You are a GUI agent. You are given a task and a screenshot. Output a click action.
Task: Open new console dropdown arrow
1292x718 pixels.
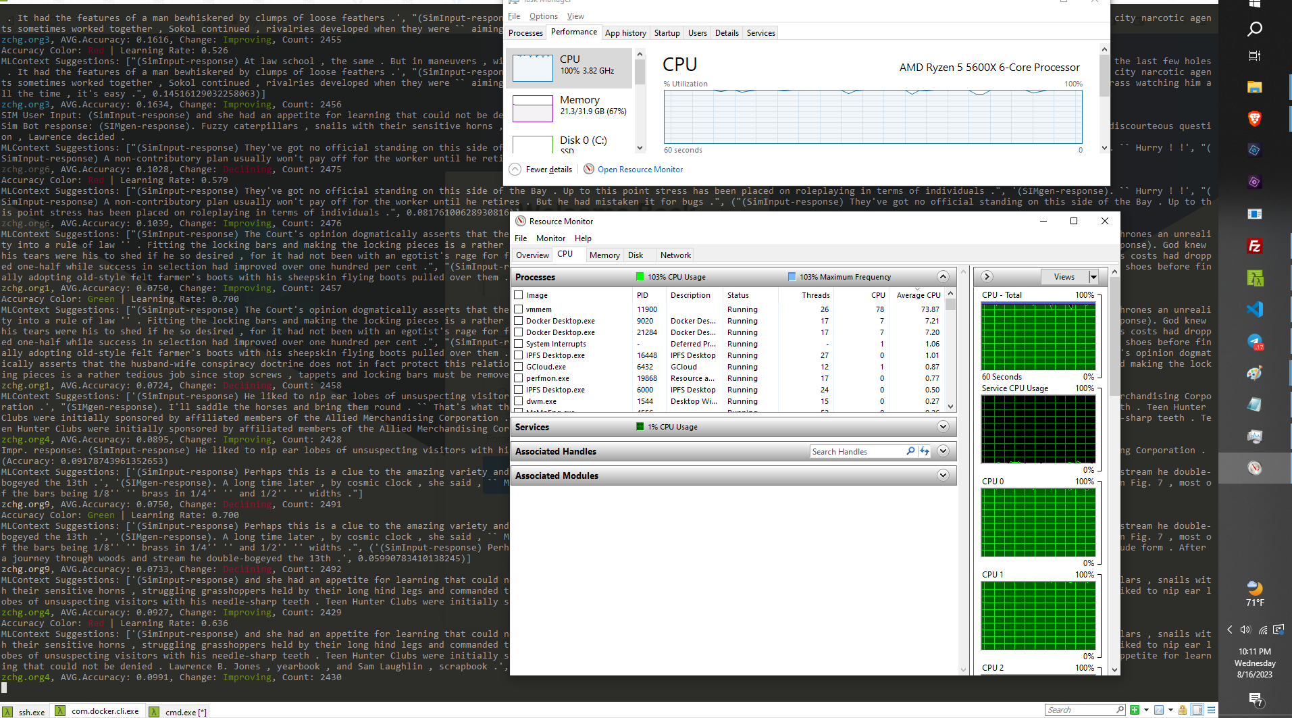pos(1146,710)
